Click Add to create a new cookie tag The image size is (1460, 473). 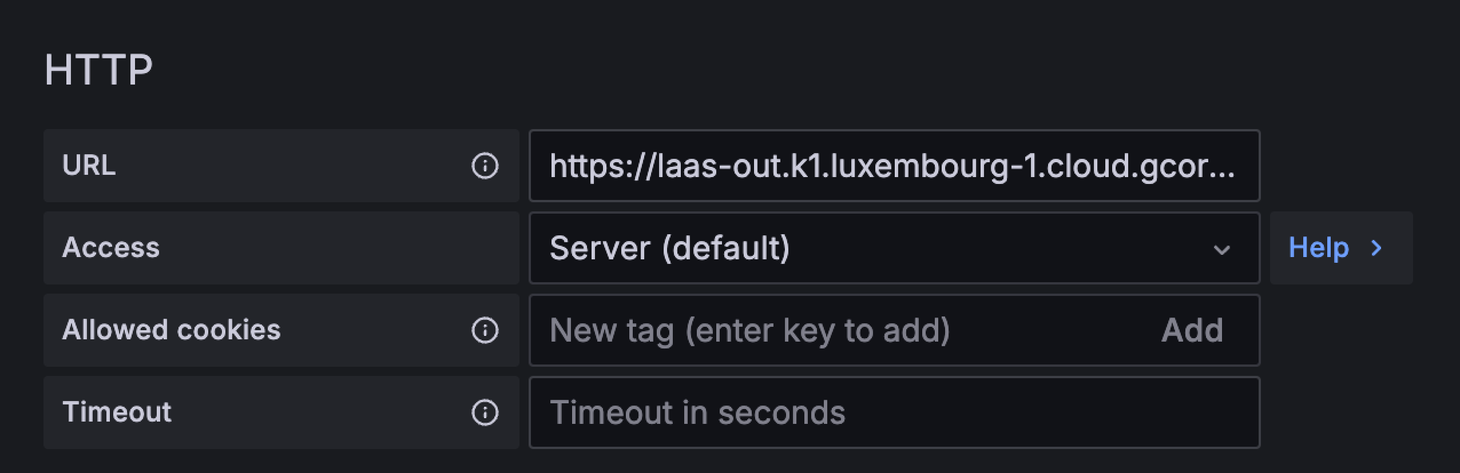[1193, 330]
